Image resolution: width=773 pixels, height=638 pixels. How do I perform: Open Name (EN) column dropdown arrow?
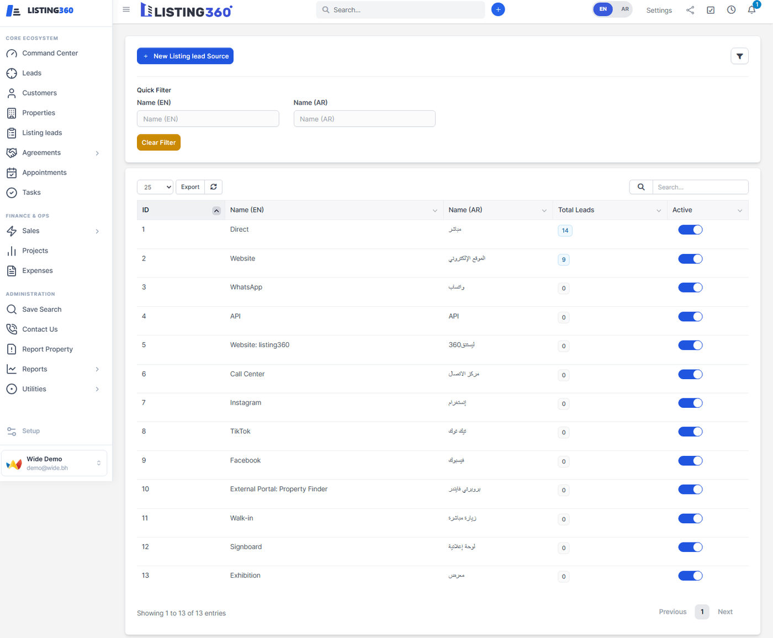tap(435, 211)
